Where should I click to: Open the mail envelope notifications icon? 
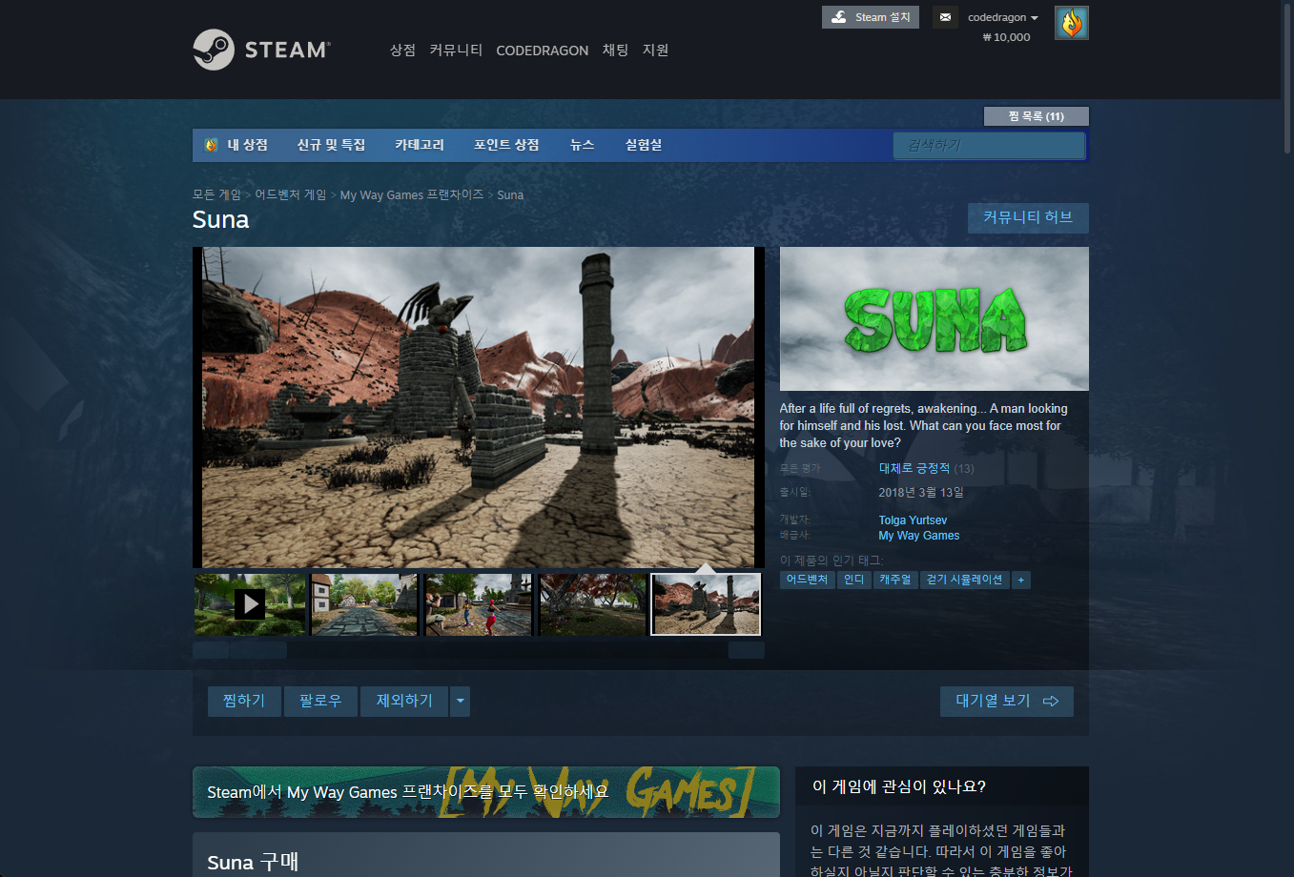[x=945, y=17]
